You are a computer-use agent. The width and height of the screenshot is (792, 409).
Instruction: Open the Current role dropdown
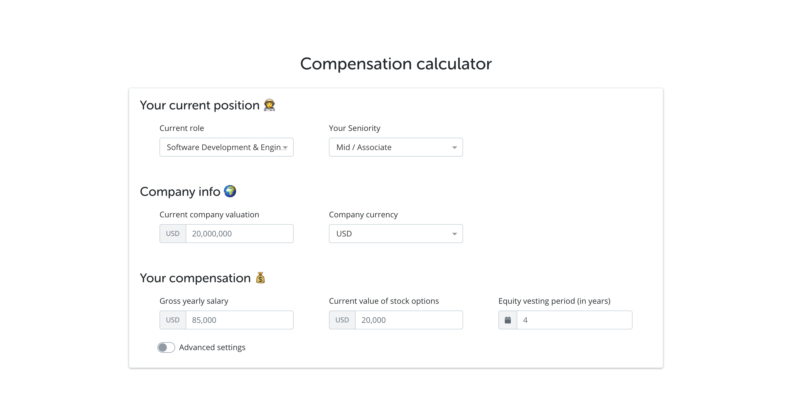click(x=226, y=147)
